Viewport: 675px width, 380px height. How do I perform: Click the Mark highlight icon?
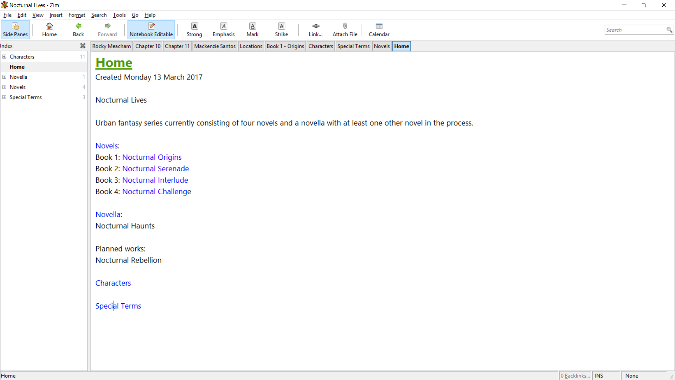252,30
